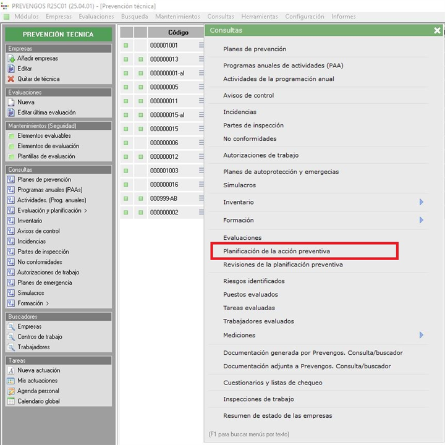Click the hamburger icon on row 000001001
The width and height of the screenshot is (445, 445).
coord(201,45)
